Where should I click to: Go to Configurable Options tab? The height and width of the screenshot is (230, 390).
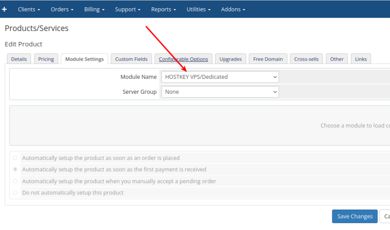point(183,59)
